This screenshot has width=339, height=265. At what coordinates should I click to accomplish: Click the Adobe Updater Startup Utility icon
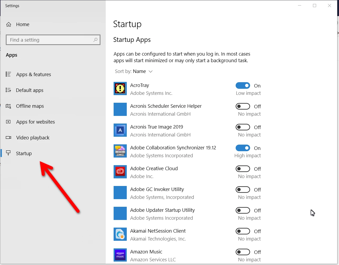(120, 213)
